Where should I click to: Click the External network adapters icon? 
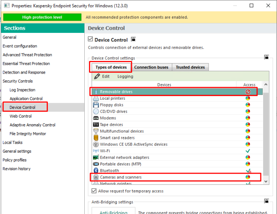coord(96,157)
